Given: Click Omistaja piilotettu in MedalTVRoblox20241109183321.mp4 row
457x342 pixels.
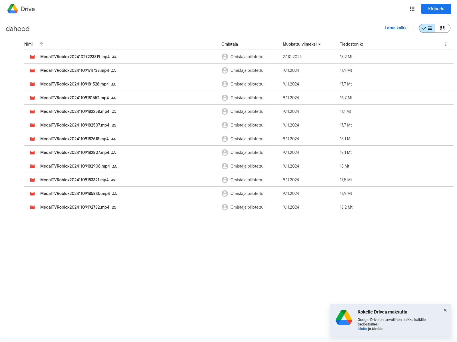Looking at the screenshot, I should pos(247,180).
